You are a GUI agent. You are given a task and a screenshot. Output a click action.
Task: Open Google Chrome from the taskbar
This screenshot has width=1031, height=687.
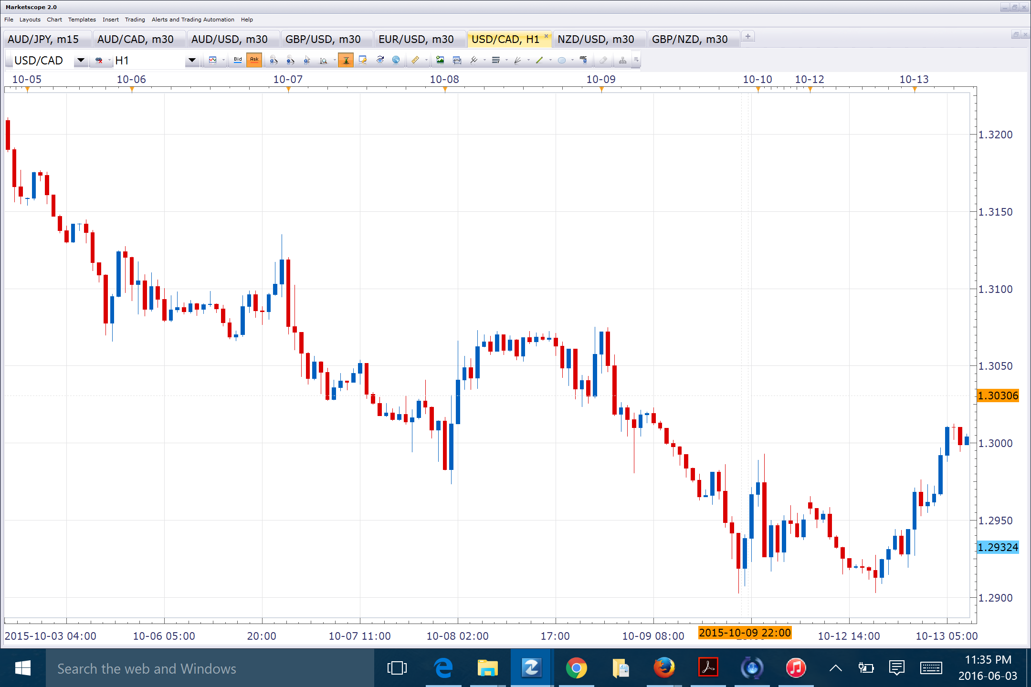coord(576,668)
